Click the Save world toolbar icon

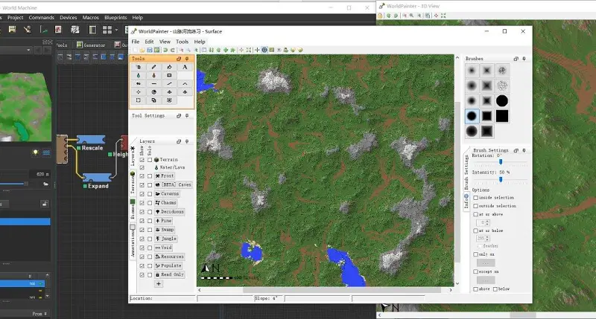(x=150, y=50)
